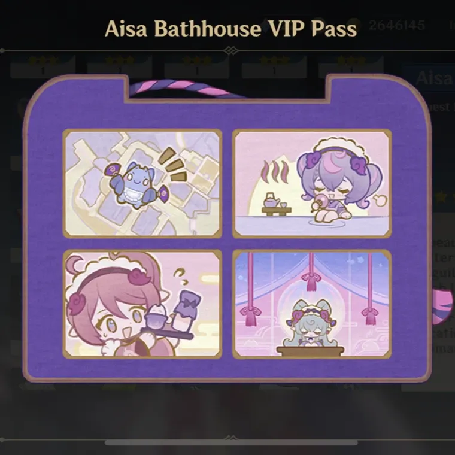Click the diamond ornament below the title
Image resolution: width=455 pixels, height=455 pixels.
tap(231, 51)
